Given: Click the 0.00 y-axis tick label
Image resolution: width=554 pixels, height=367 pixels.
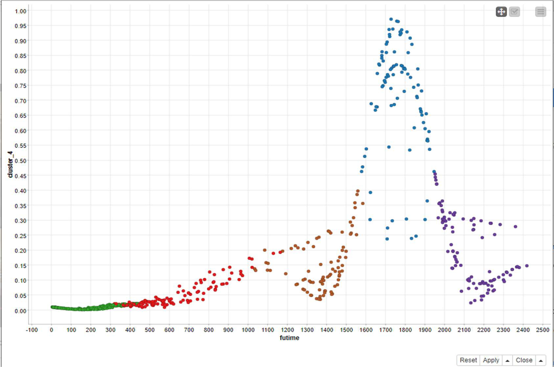Looking at the screenshot, I should (x=21, y=311).
